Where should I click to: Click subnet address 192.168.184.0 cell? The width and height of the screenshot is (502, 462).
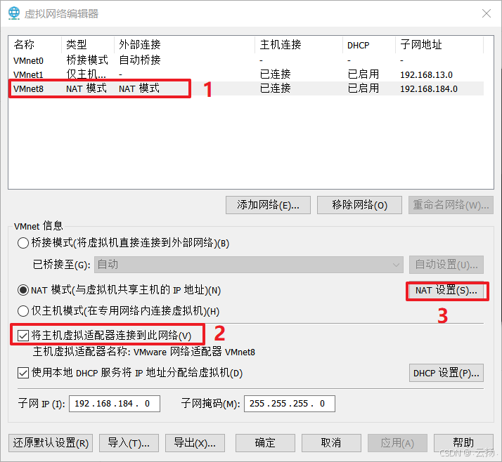pyautogui.click(x=429, y=89)
